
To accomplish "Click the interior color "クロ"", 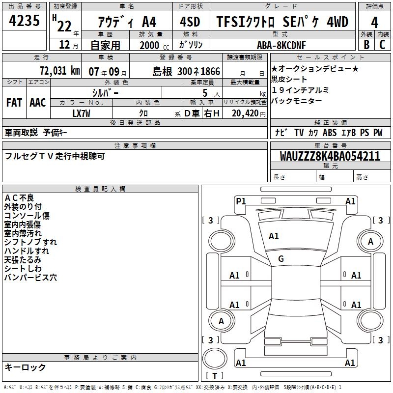I will click(x=143, y=113).
